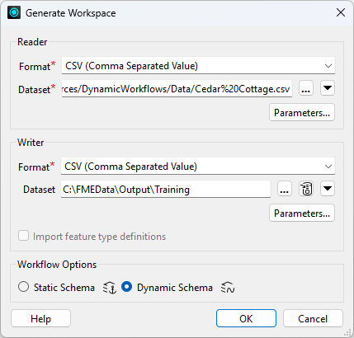Select the Static Schema radio button
The image size is (354, 338).
click(23, 287)
